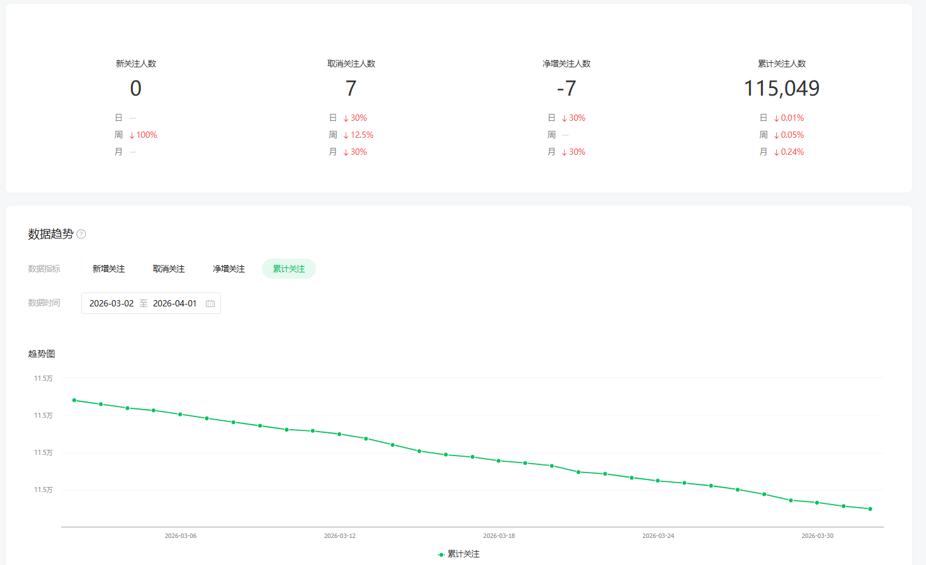Click the 数据指标 row label

pyautogui.click(x=44, y=269)
